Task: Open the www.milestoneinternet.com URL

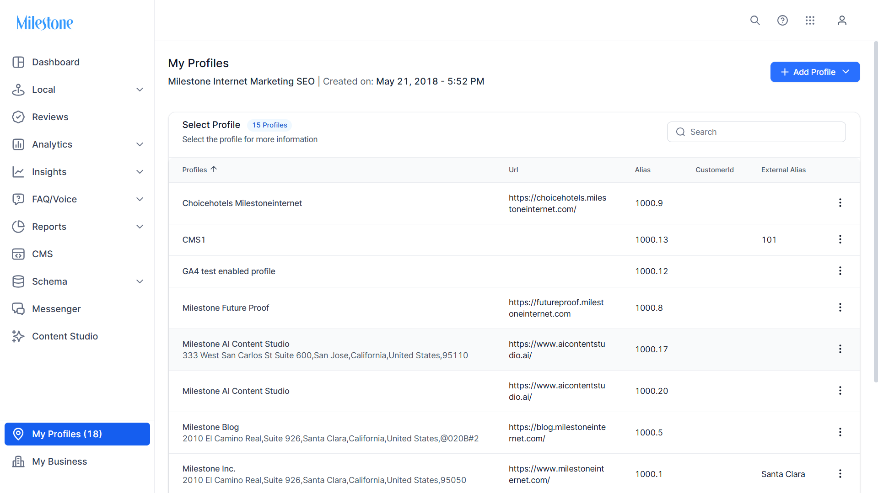Action: [x=556, y=474]
